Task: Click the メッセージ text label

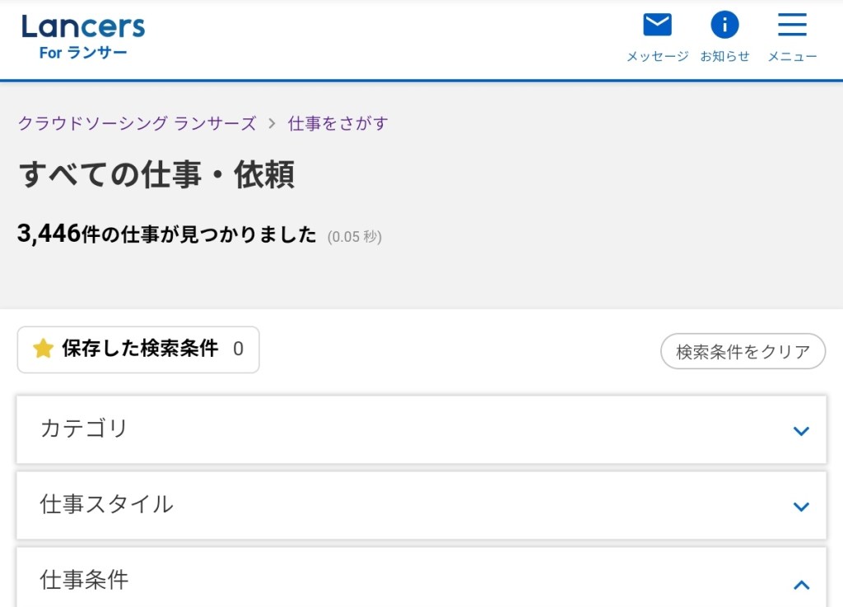Action: 657,57
